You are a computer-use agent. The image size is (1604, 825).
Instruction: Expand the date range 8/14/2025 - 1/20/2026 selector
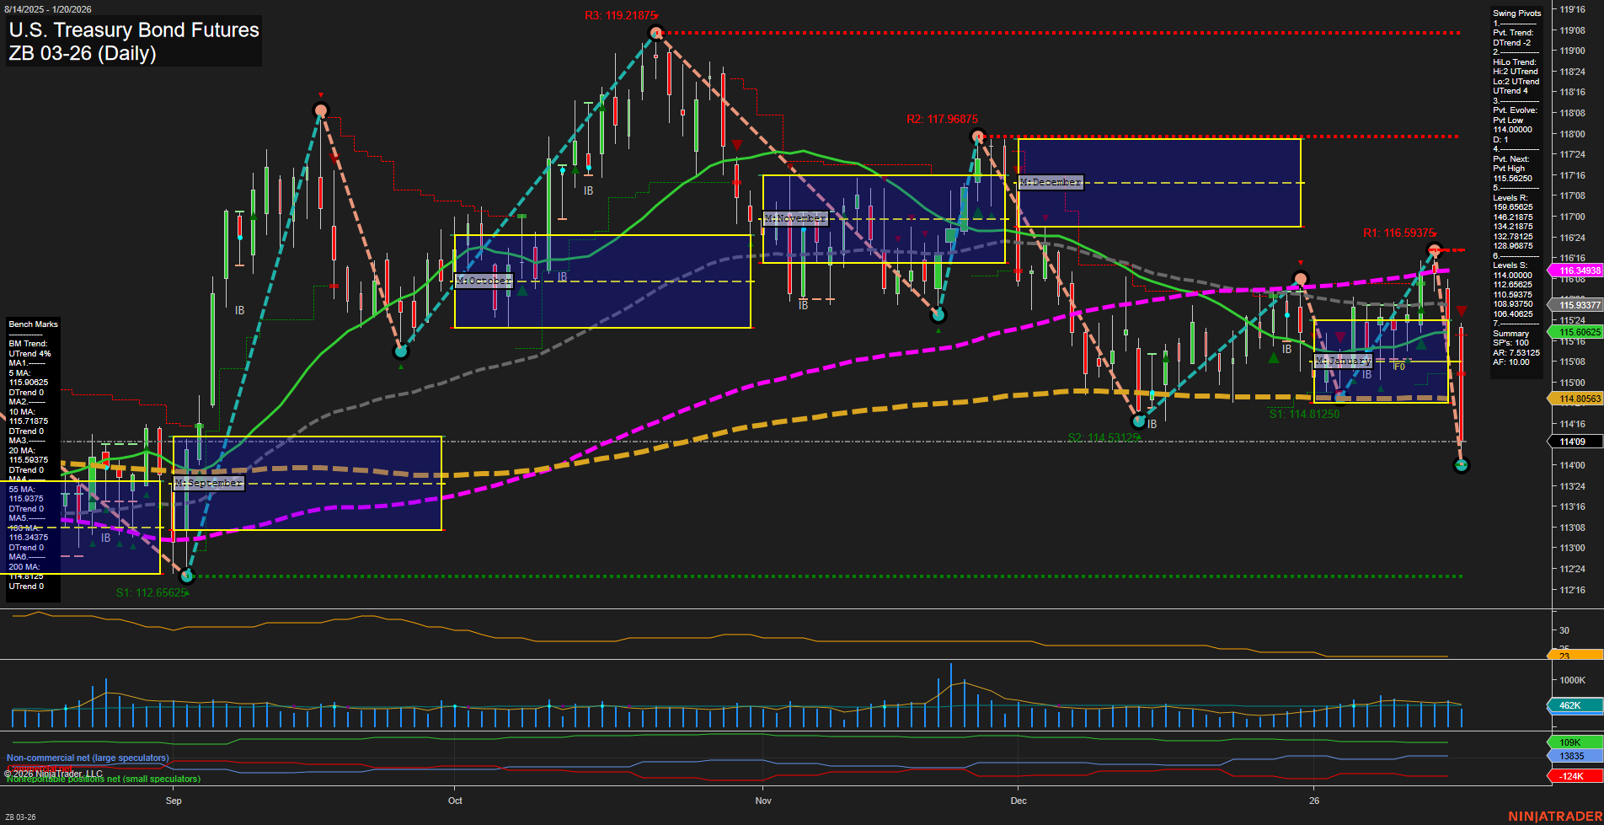pyautogui.click(x=46, y=9)
